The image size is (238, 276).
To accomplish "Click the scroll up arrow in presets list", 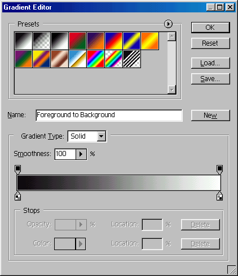I will click(172, 37).
